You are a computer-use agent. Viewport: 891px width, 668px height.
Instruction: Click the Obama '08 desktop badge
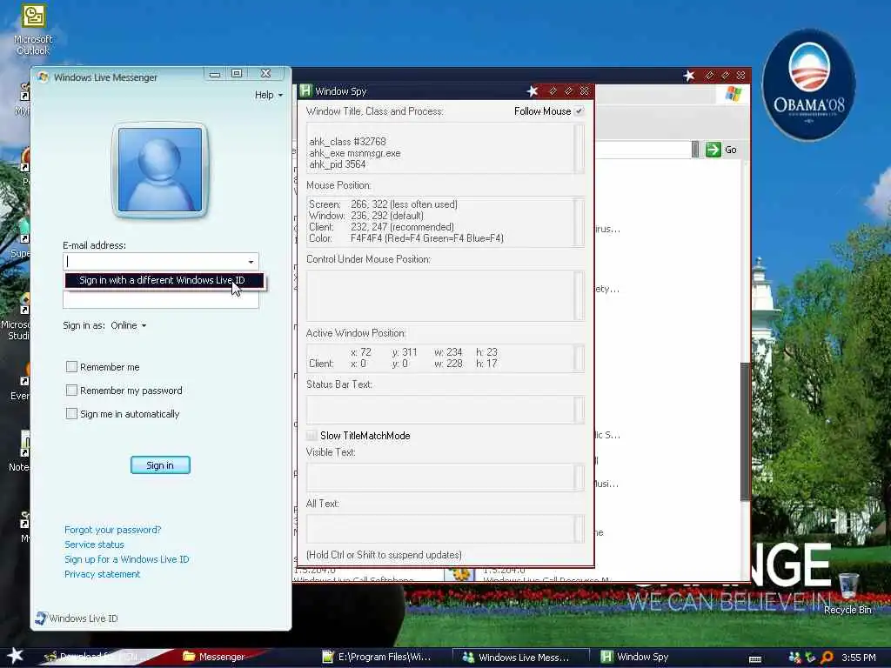pyautogui.click(x=808, y=85)
